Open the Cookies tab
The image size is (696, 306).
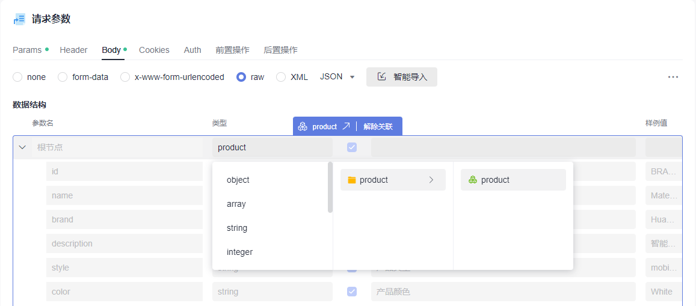point(154,50)
